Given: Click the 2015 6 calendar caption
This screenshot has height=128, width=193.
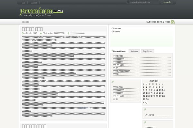Looking at the screenshot, I should tap(154, 81).
